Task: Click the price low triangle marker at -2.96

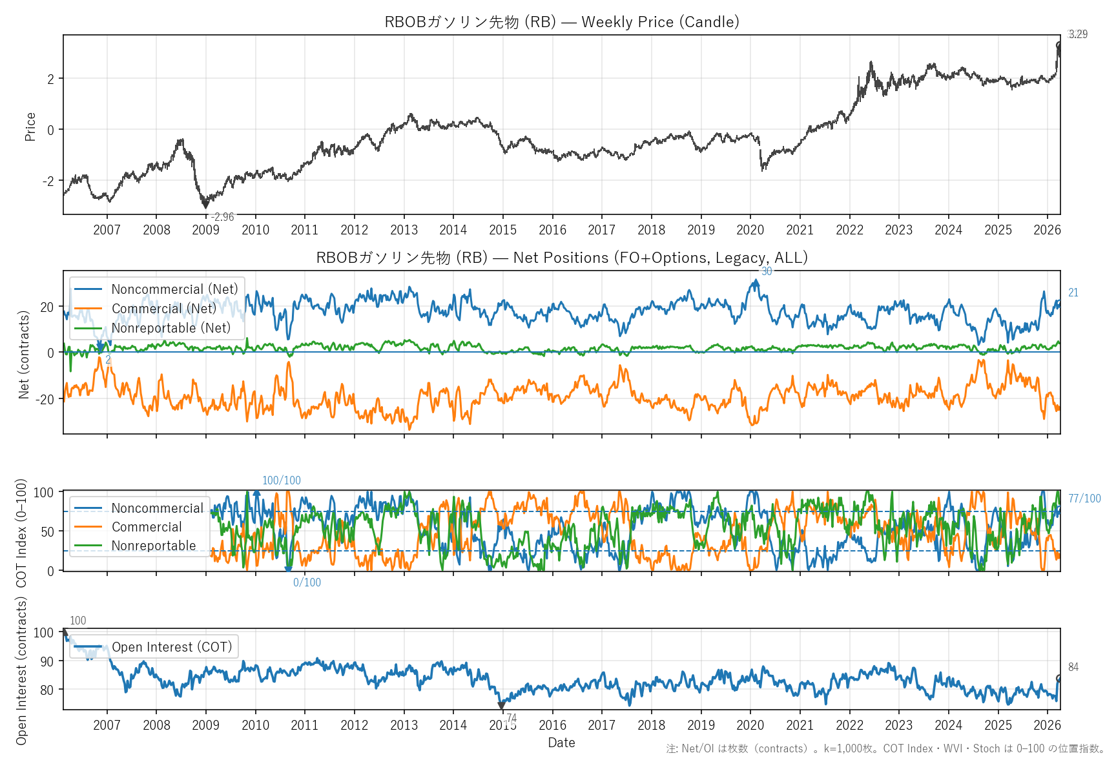Action: [205, 205]
